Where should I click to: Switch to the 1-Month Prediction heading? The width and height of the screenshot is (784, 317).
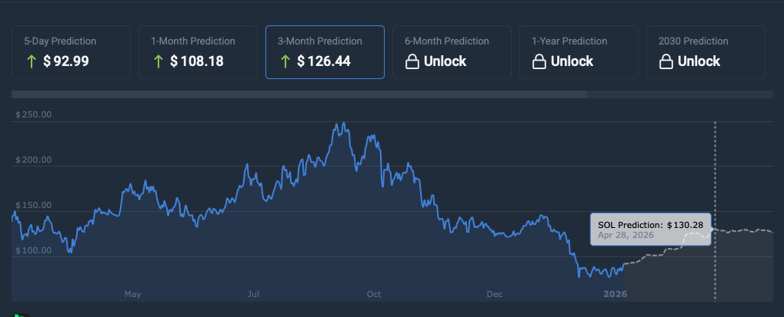[193, 41]
